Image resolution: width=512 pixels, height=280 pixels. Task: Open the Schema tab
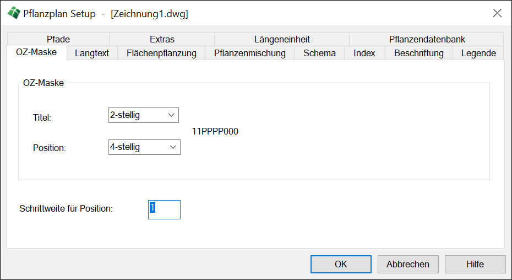(x=319, y=53)
